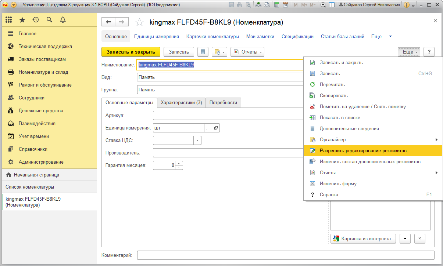Viewport: 443px width, 266px height.
Task: Open the Organizer toolbar dropdown button
Action: (x=219, y=52)
